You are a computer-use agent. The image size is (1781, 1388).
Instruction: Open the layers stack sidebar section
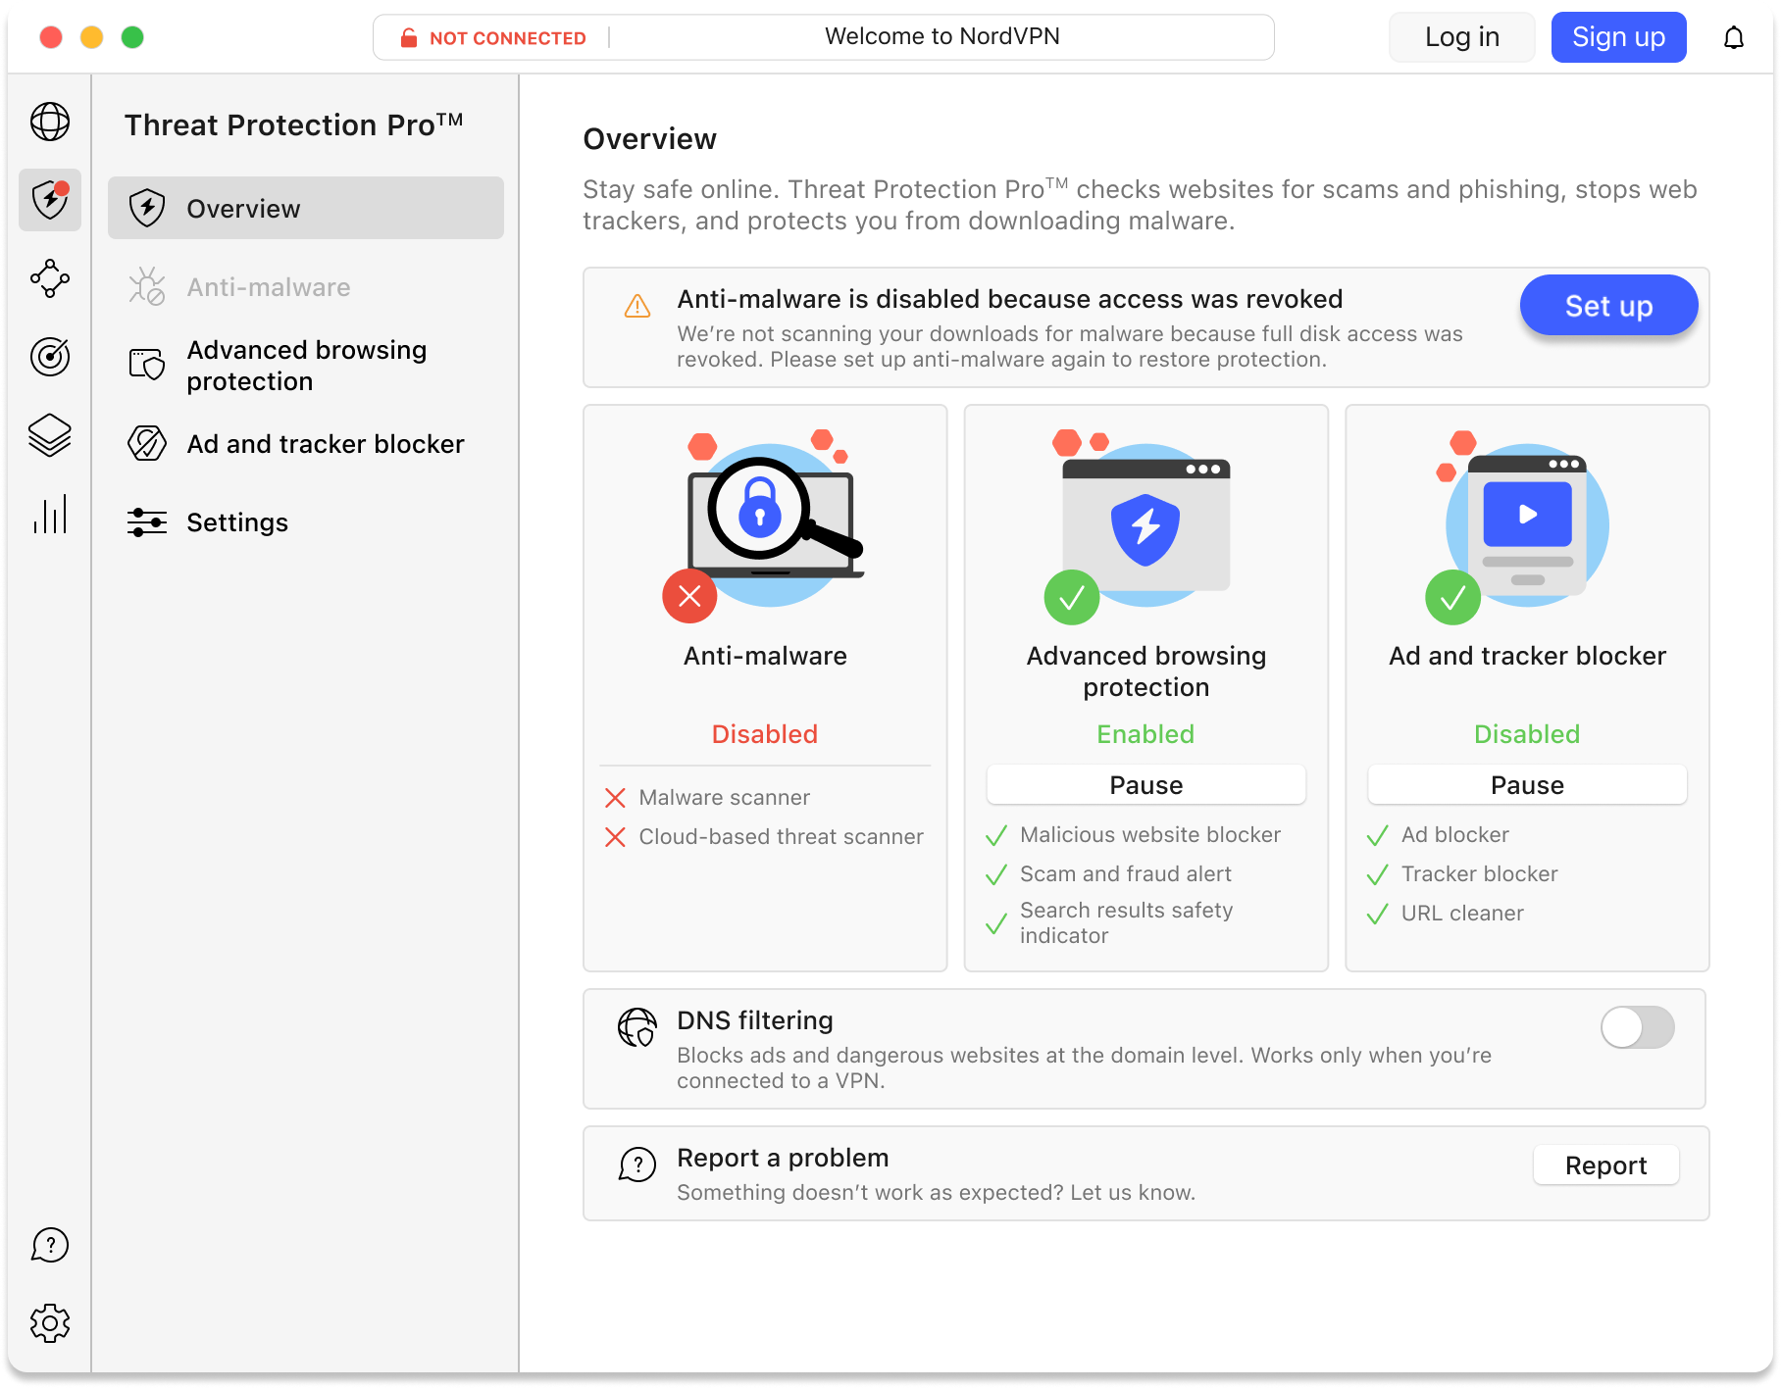(x=50, y=435)
